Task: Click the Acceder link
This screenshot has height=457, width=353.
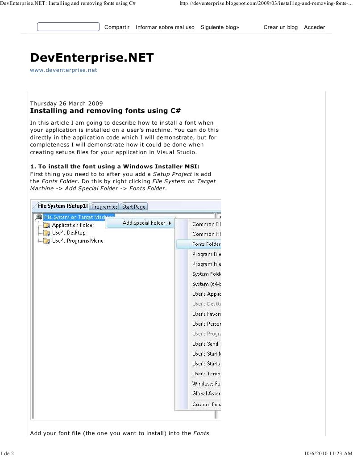Action: pyautogui.click(x=314, y=27)
